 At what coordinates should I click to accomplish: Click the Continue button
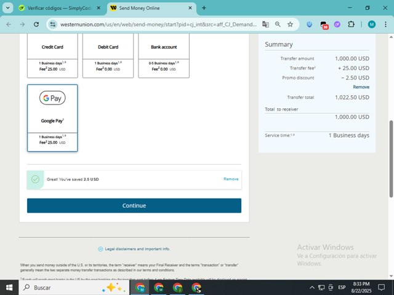(134, 205)
